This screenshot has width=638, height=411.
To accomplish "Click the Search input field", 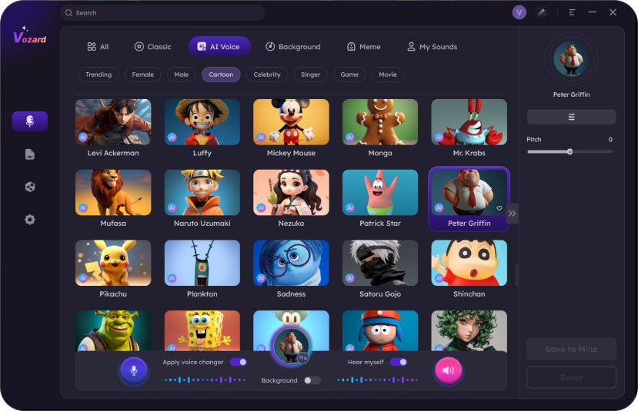I will (x=162, y=12).
